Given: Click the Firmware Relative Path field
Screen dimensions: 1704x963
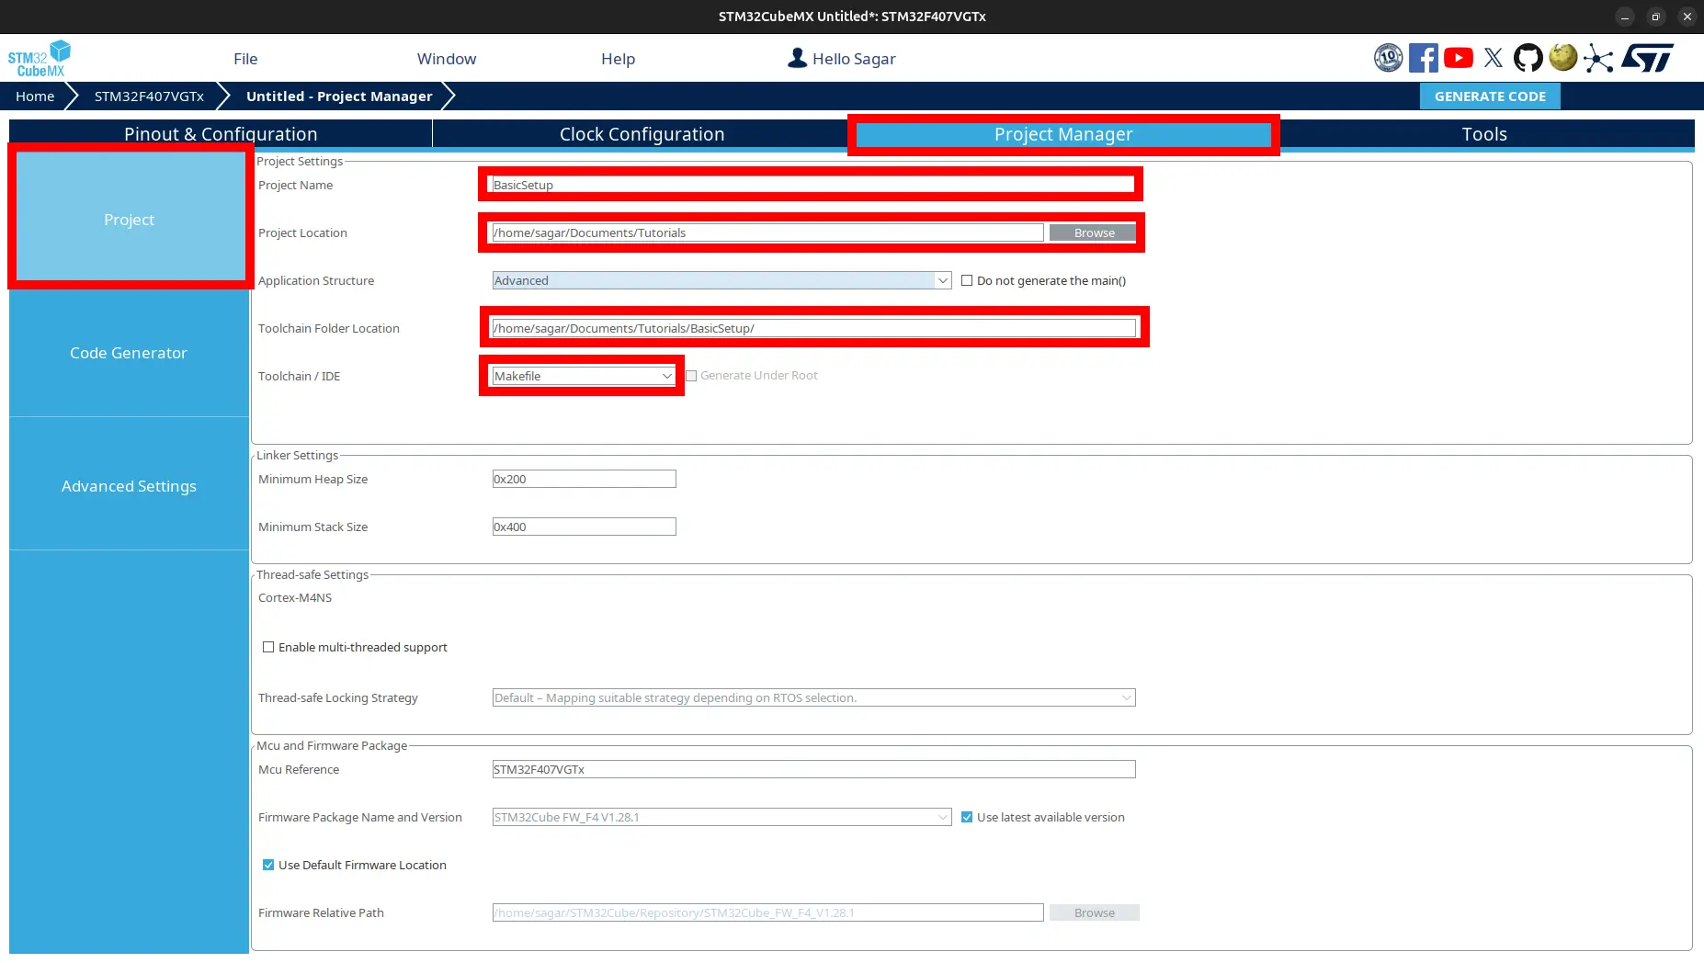Looking at the screenshot, I should tap(767, 912).
